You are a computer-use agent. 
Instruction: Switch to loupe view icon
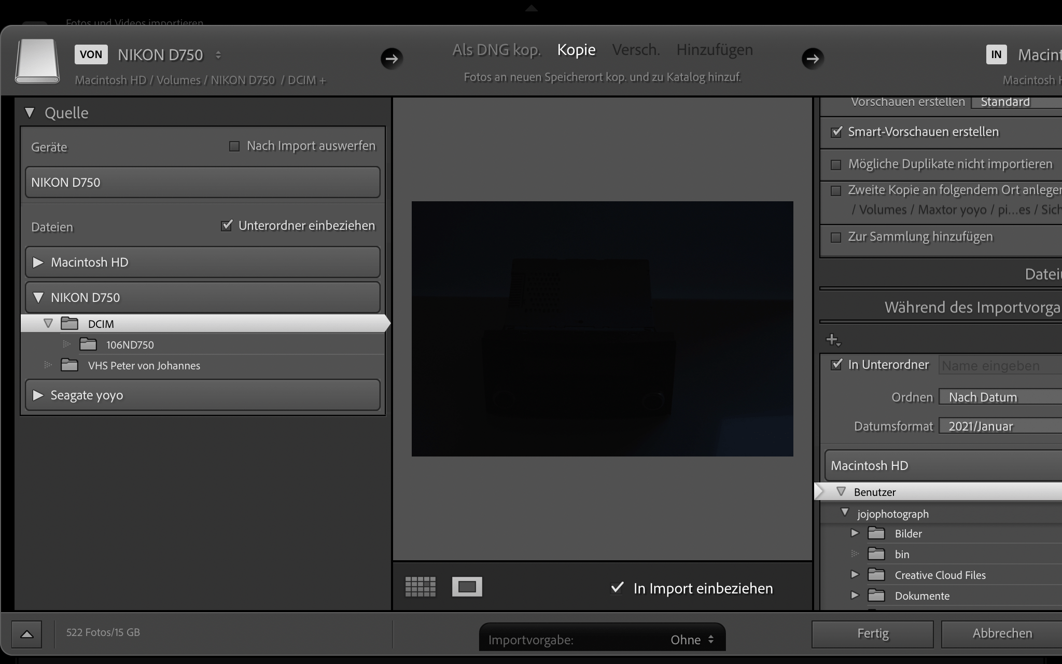466,587
